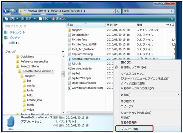Click the folder icon in address bar
This screenshot has width=183, height=133.
point(21,11)
